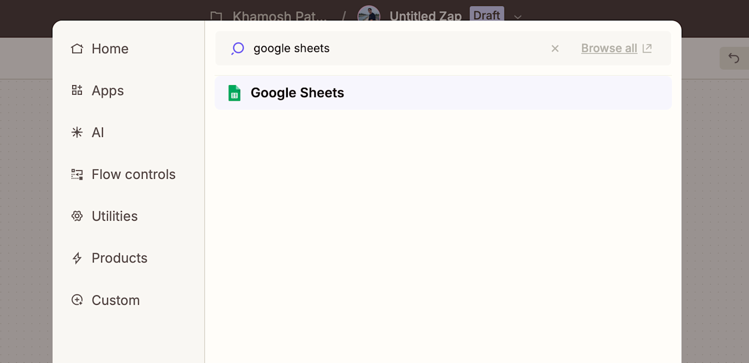The height and width of the screenshot is (363, 749).
Task: Click the folder icon in breadcrumb
Action: pos(216,16)
